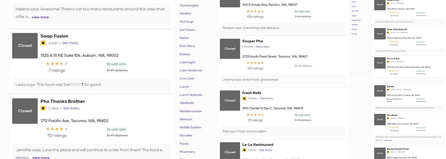Open the Saap Fusion restaurant title
The width and height of the screenshot is (446, 159).
click(x=54, y=36)
